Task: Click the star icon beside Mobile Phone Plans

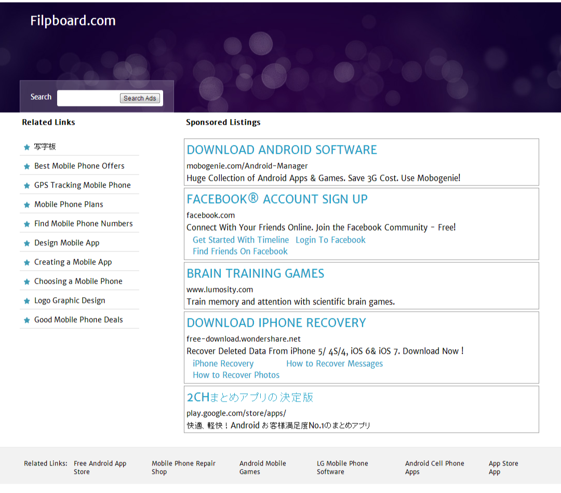Action: click(x=27, y=205)
